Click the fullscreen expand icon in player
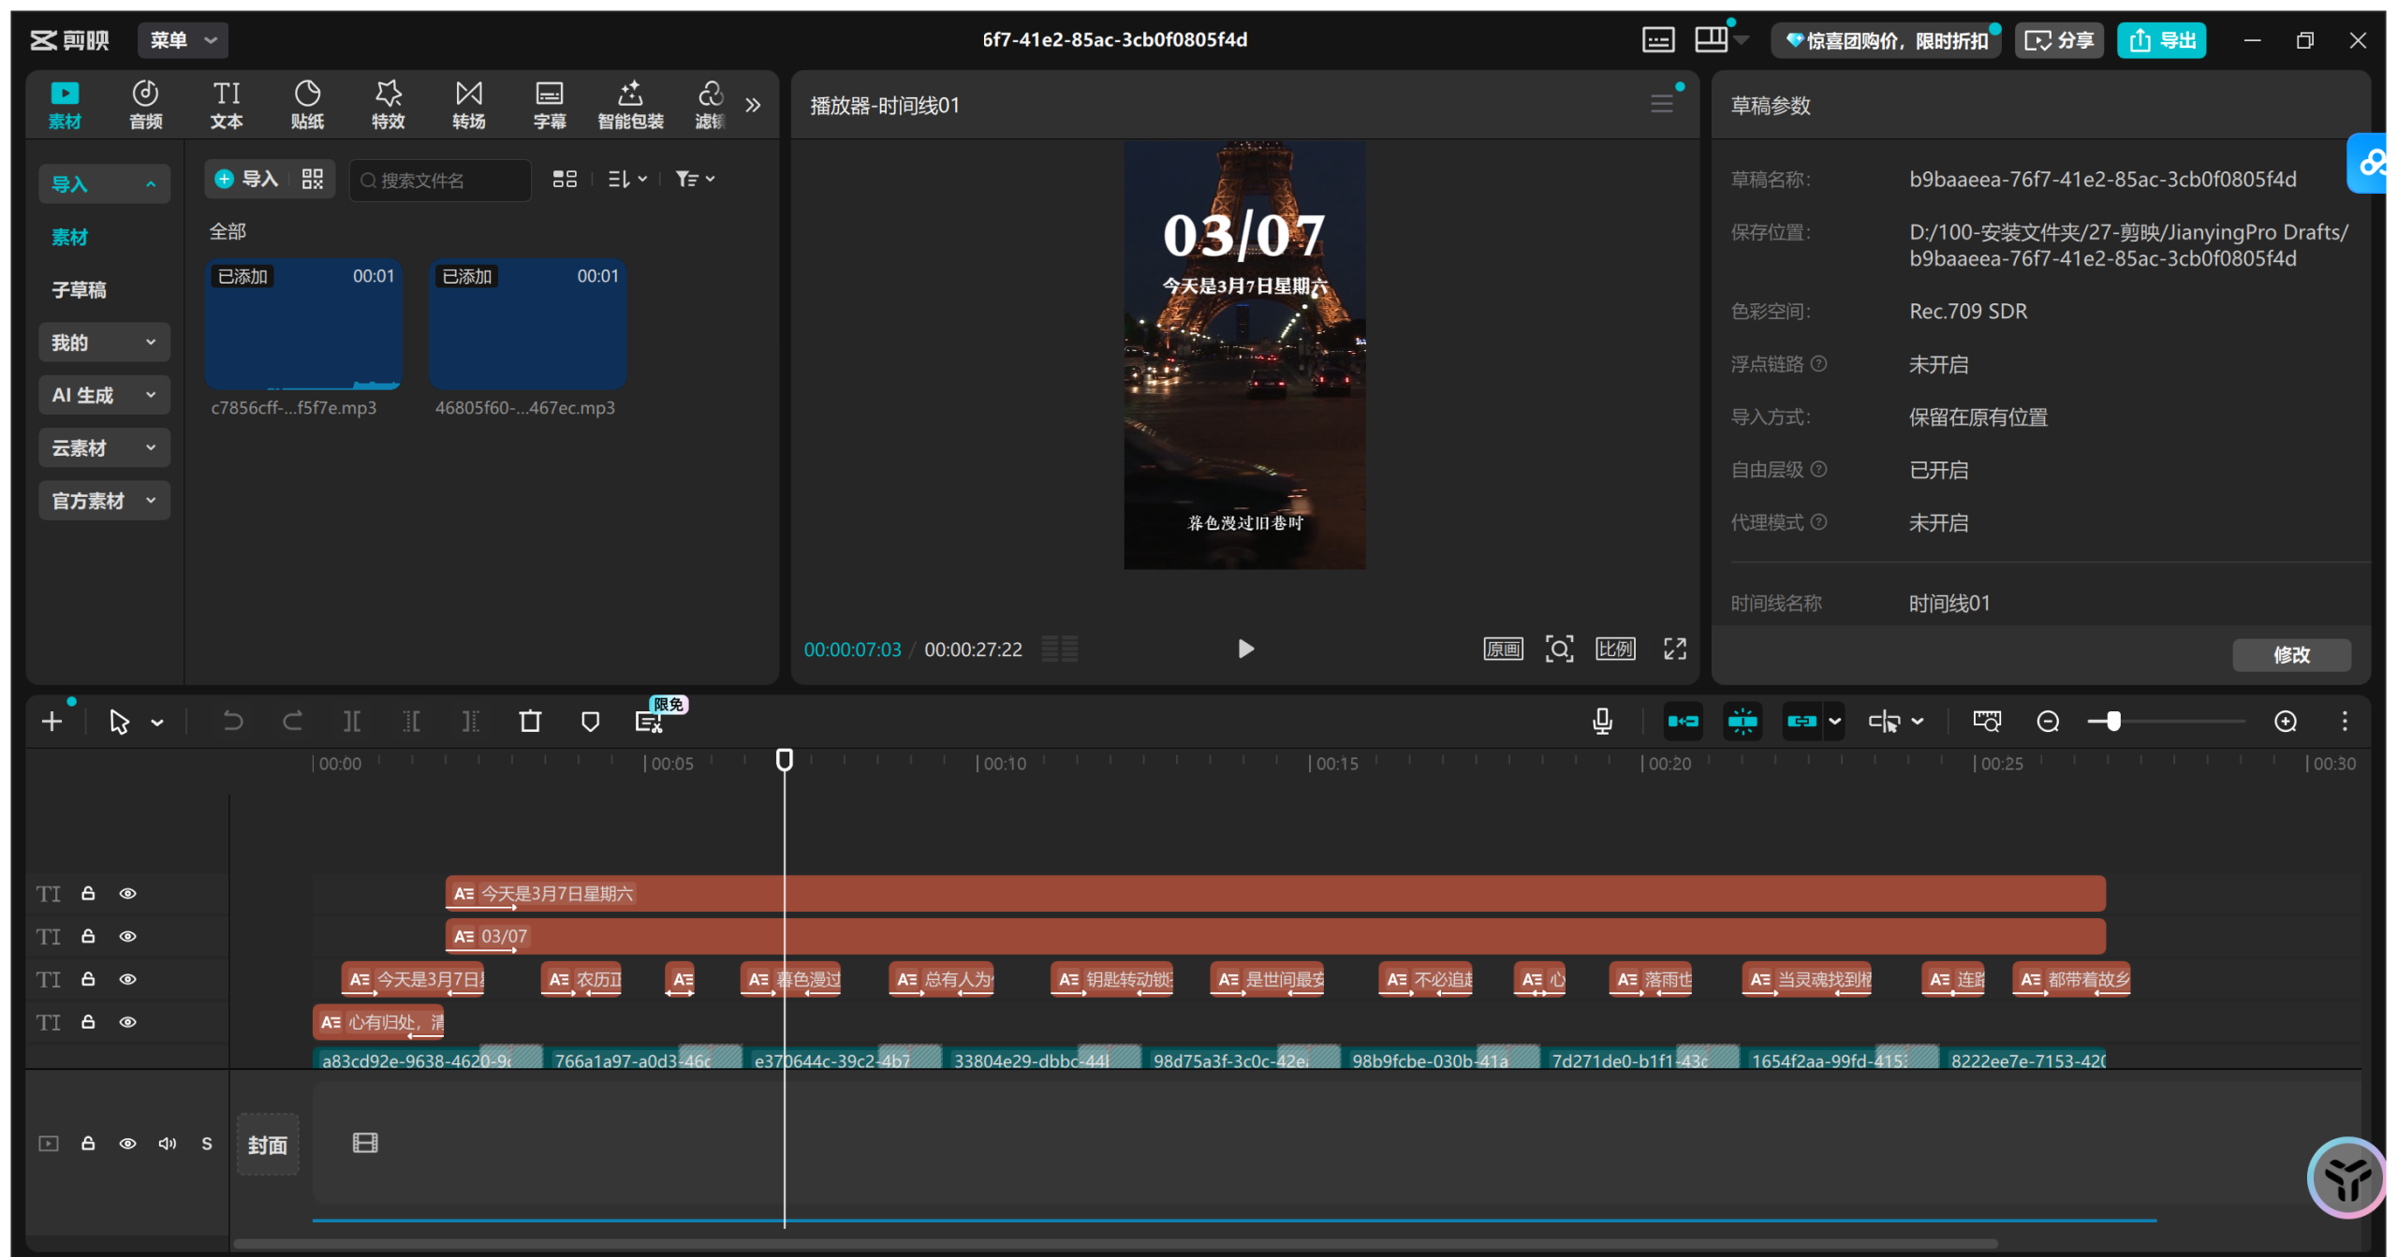2397x1257 pixels. click(x=1674, y=649)
